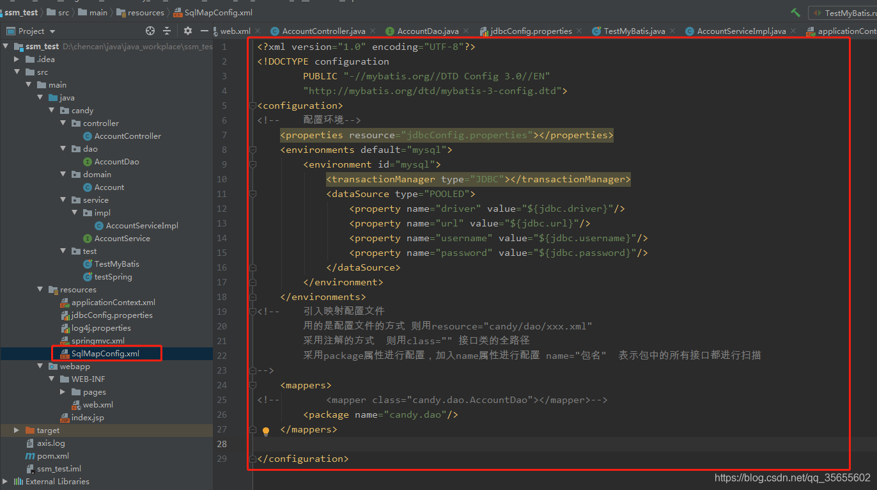Fold the dataSource tag at line 11

[x=252, y=194]
